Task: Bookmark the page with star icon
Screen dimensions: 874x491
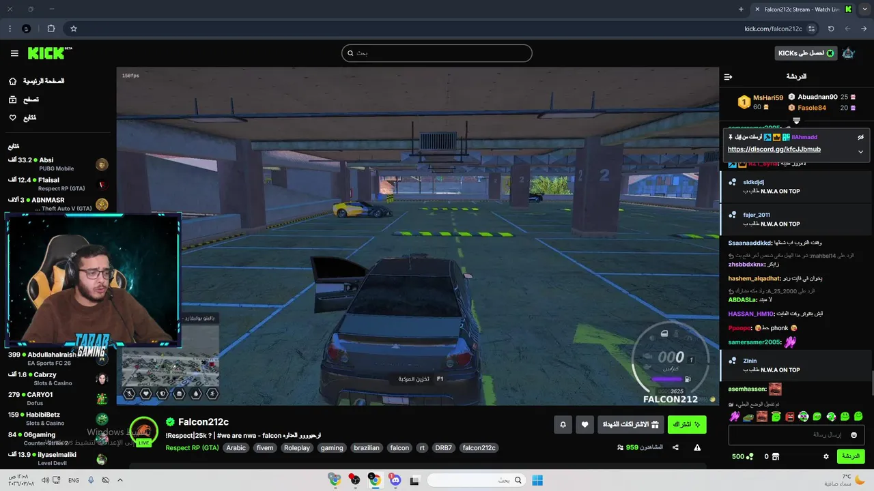Action: [74, 29]
